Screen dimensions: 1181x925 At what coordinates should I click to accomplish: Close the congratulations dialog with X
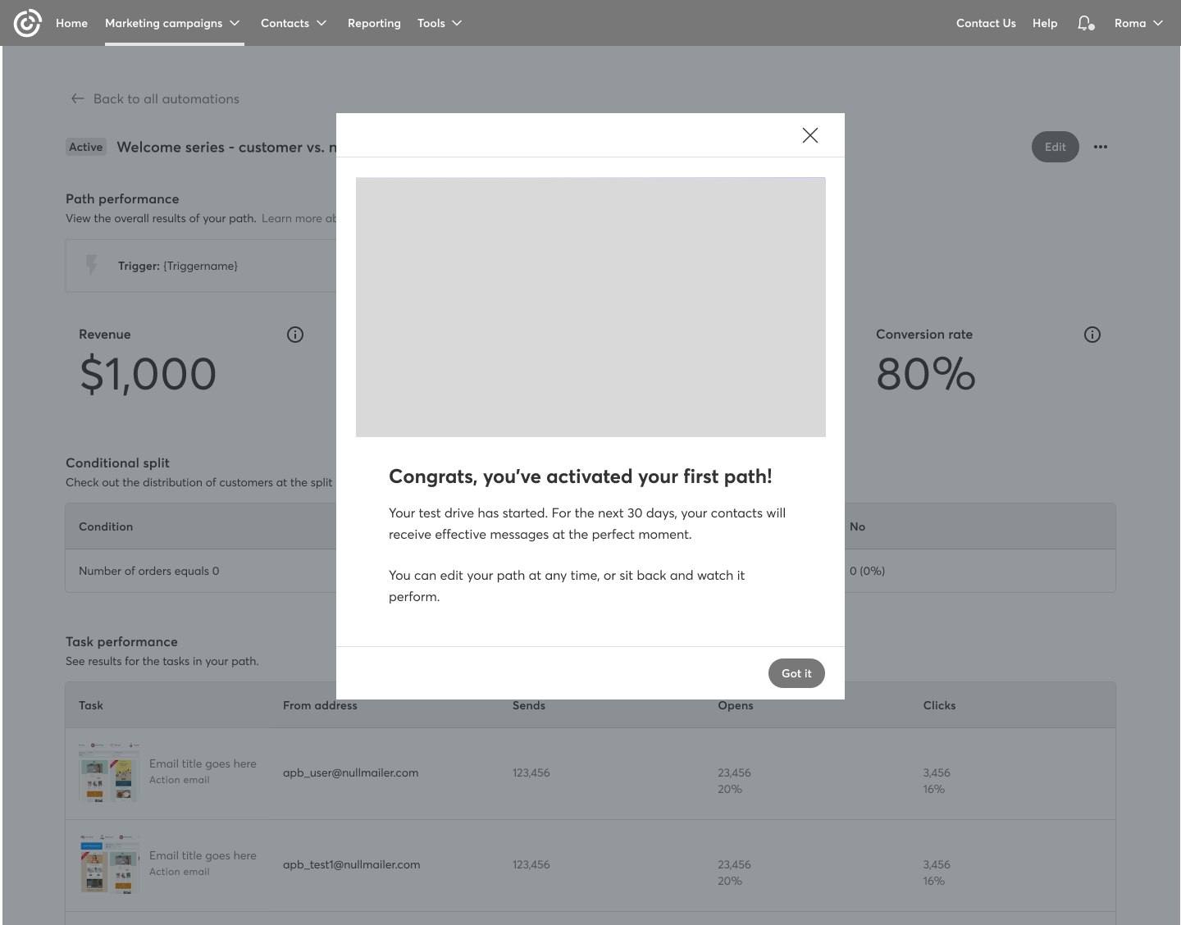tap(810, 135)
